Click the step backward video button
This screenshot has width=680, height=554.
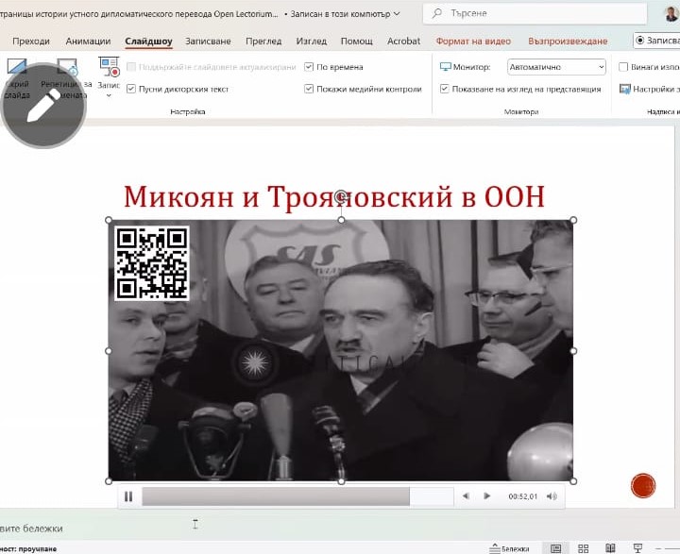coord(466,496)
